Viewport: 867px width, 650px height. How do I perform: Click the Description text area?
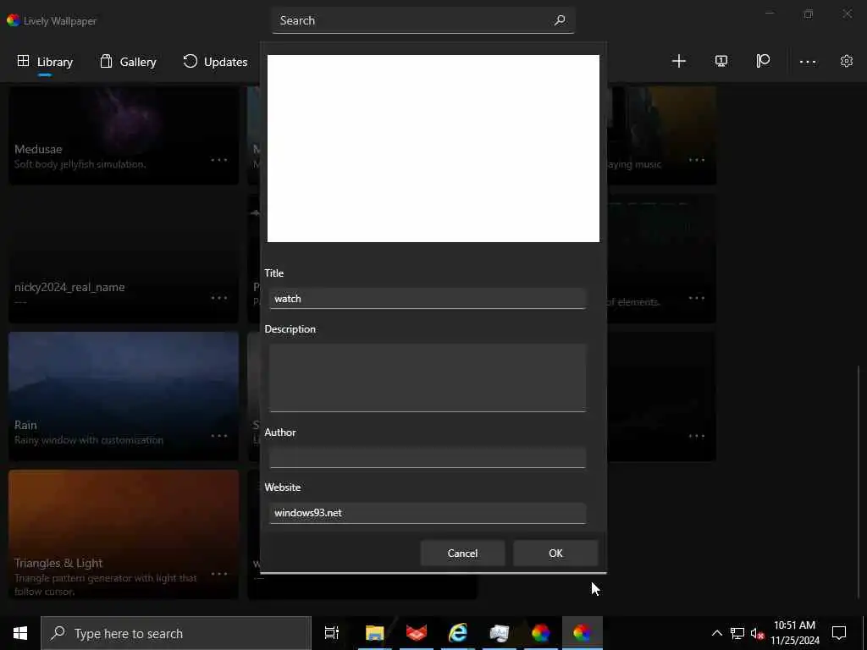pyautogui.click(x=428, y=378)
